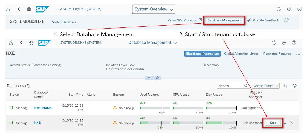Open user profile icon in System Overview header

pos(8,9)
